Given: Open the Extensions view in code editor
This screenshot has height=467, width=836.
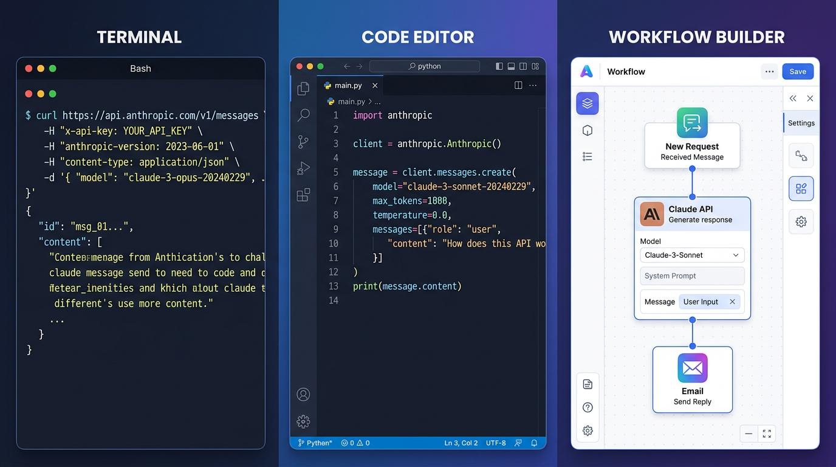Looking at the screenshot, I should coord(303,195).
